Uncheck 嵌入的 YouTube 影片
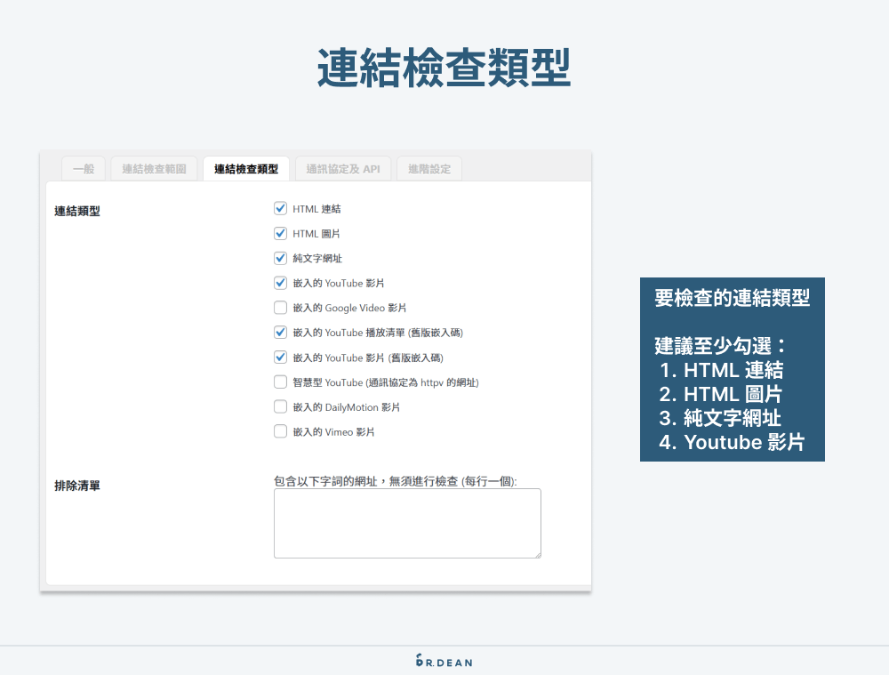This screenshot has height=675, width=889. pos(281,284)
